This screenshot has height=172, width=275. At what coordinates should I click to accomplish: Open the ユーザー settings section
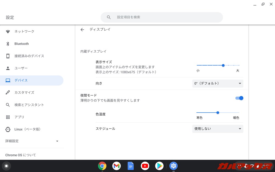21,68
